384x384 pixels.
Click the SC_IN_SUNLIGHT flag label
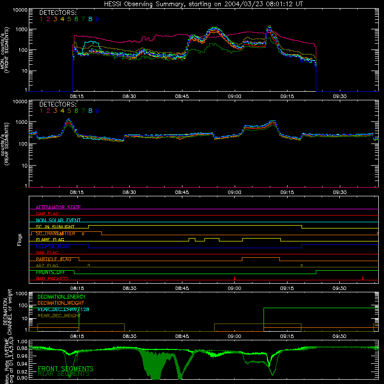click(x=55, y=227)
